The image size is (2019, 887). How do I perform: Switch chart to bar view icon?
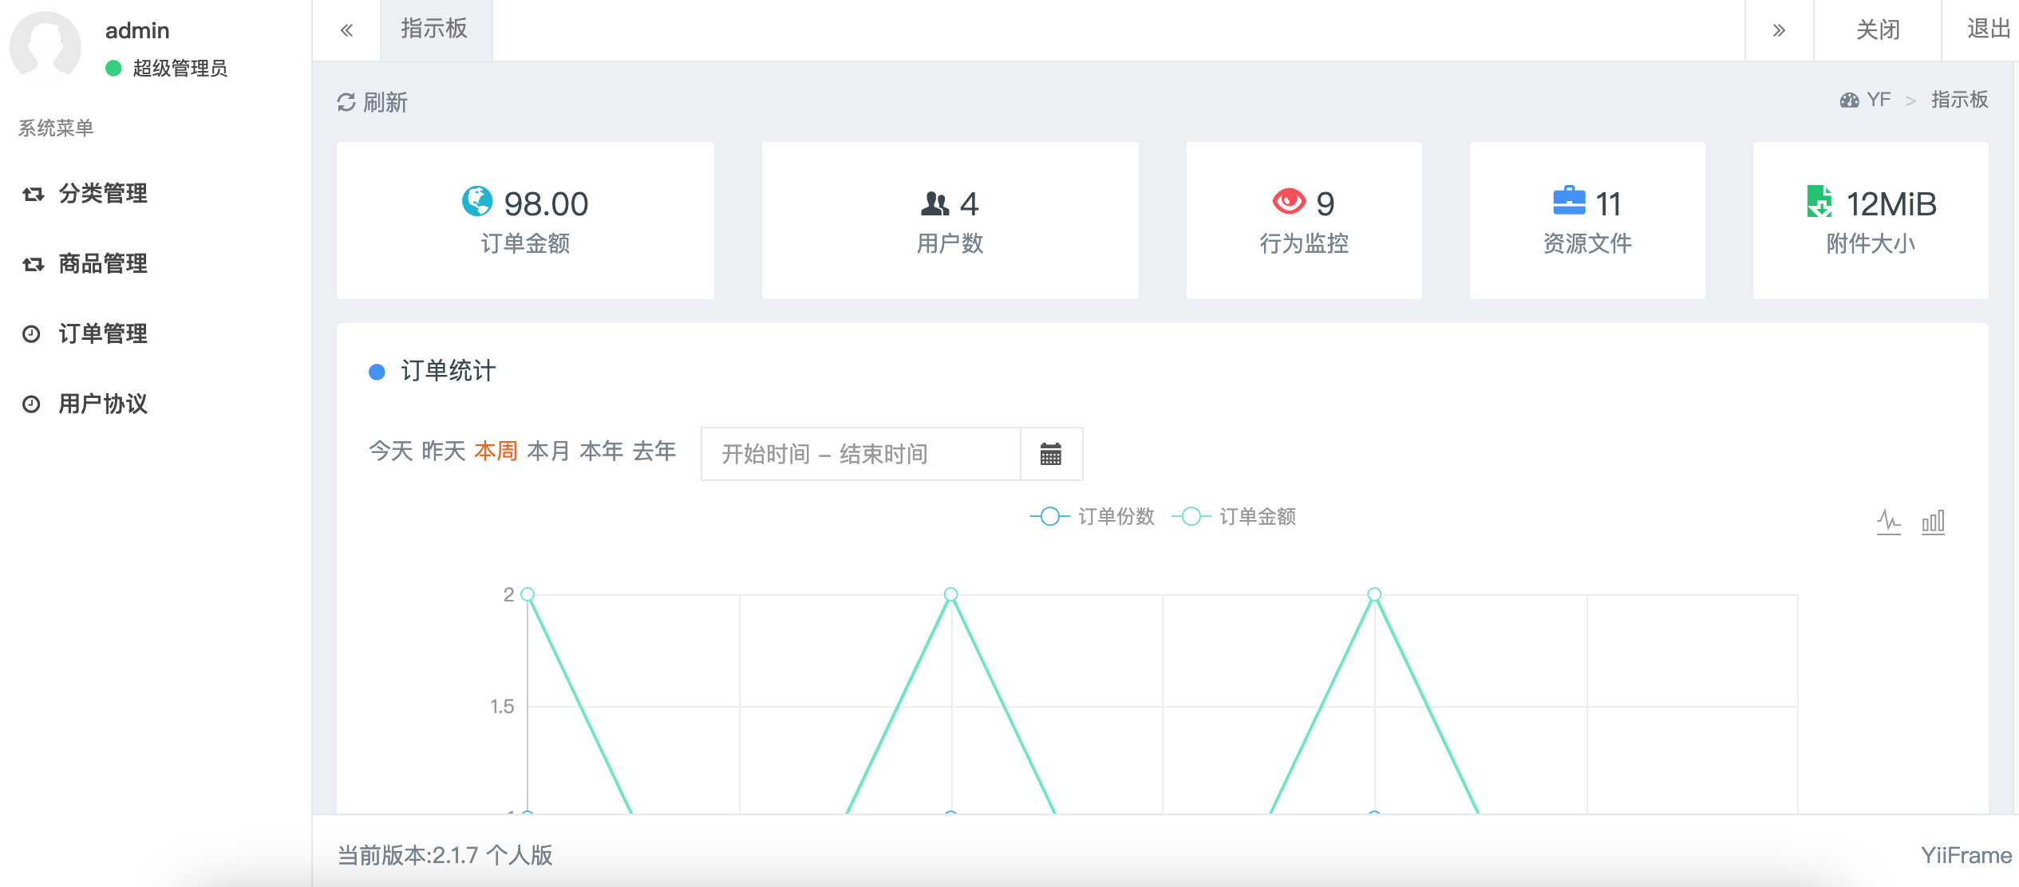point(1932,522)
